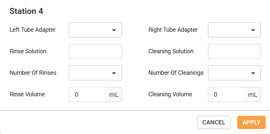Focus the Cleaning Volume input field

(227, 95)
